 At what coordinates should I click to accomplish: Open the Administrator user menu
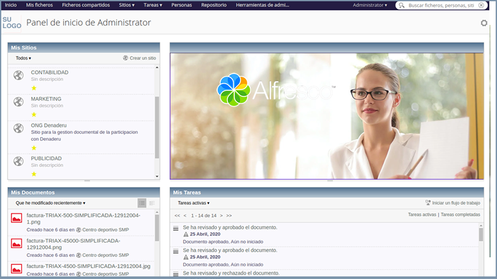(x=370, y=5)
